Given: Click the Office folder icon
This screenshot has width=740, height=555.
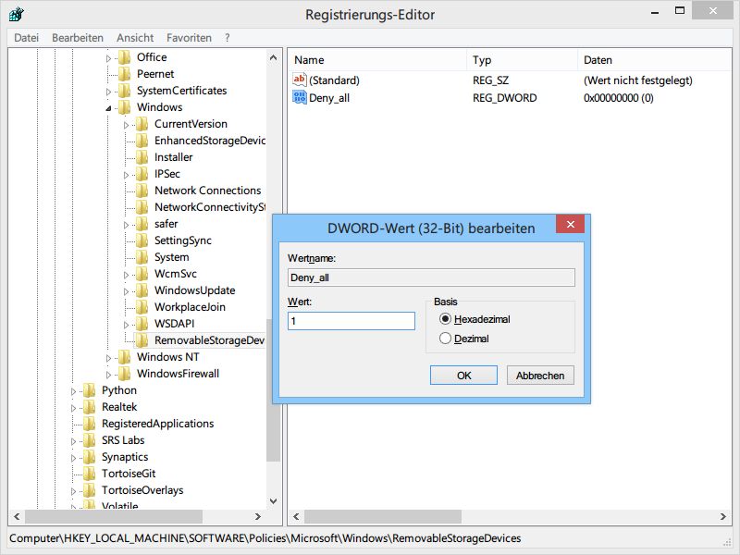Looking at the screenshot, I should pos(125,57).
